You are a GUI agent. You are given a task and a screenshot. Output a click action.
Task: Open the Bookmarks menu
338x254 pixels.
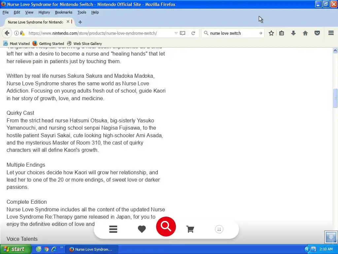(x=64, y=12)
